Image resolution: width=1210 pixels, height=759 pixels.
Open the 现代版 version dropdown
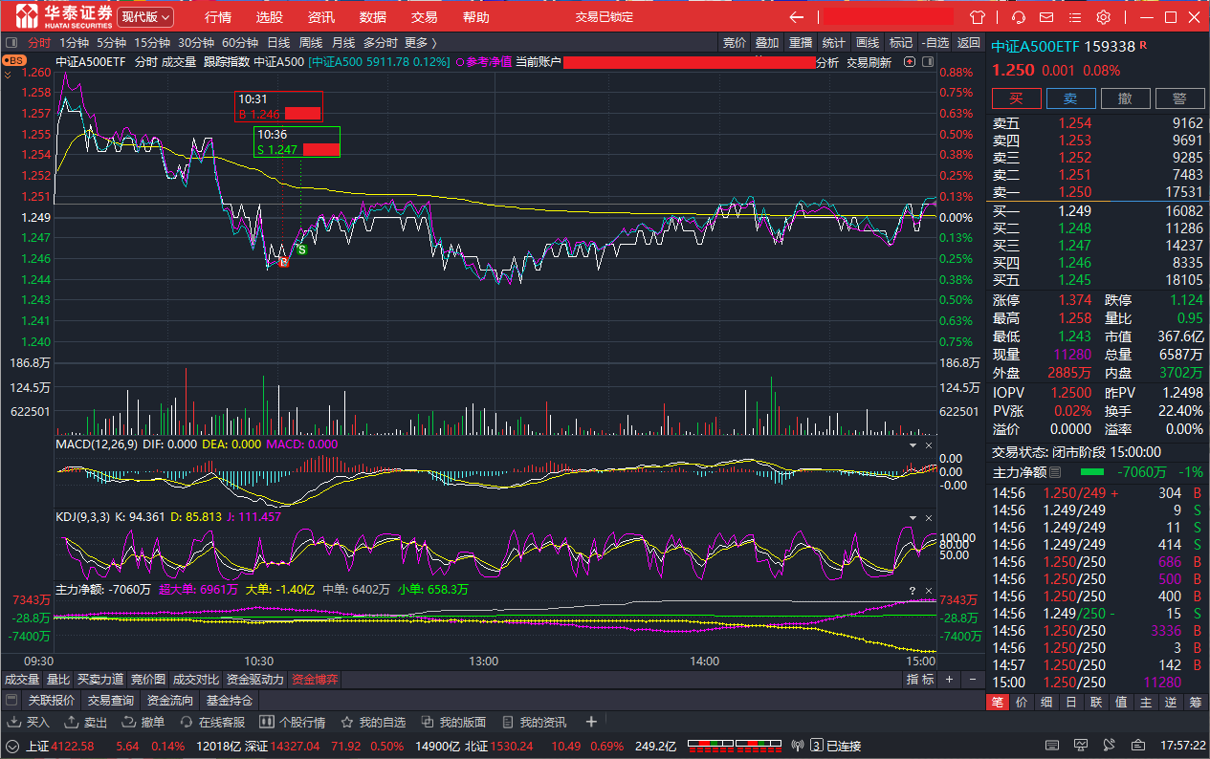coord(146,17)
